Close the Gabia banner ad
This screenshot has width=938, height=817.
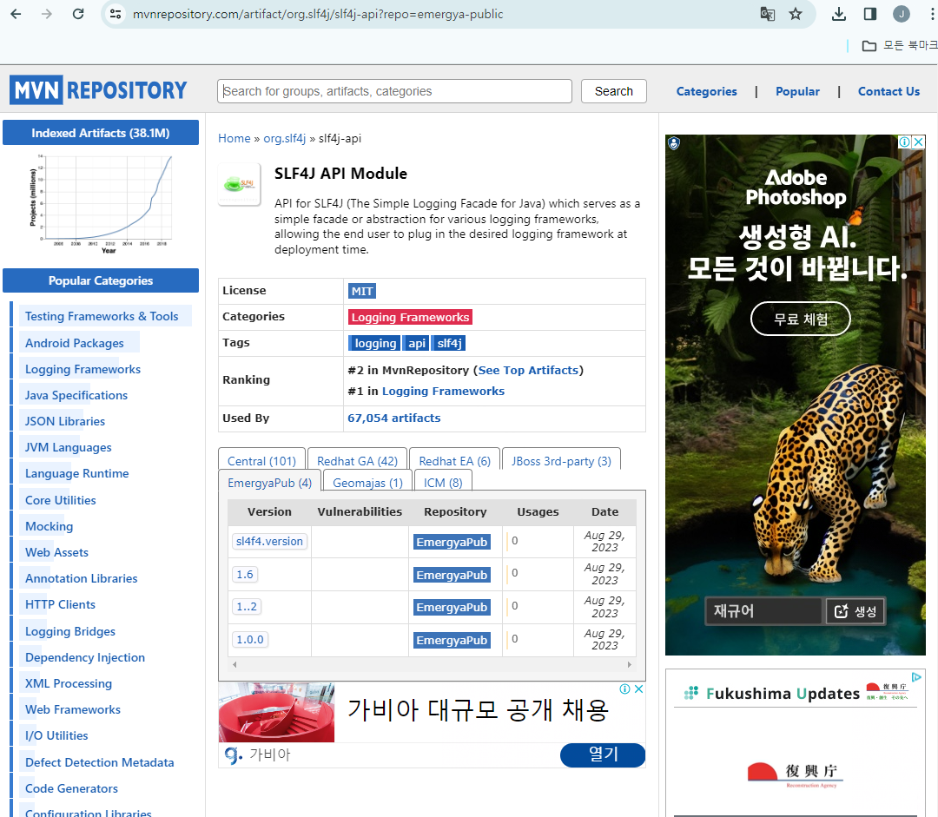click(x=639, y=689)
